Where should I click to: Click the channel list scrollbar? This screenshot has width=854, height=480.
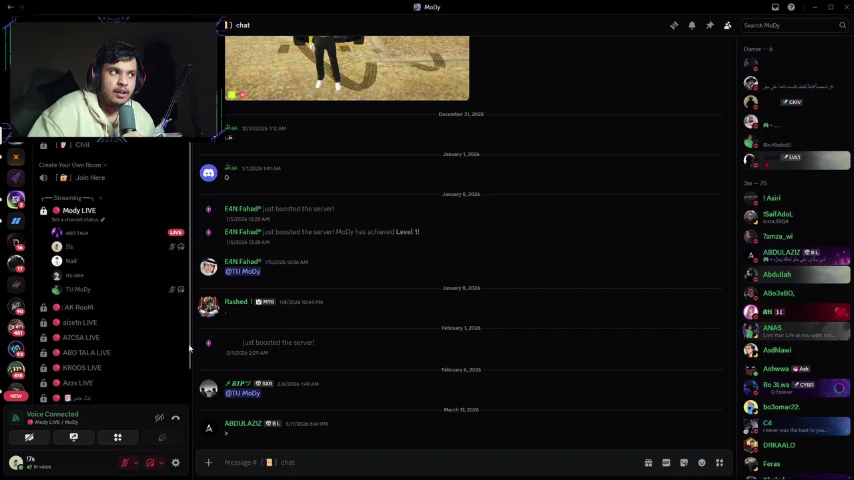190,257
